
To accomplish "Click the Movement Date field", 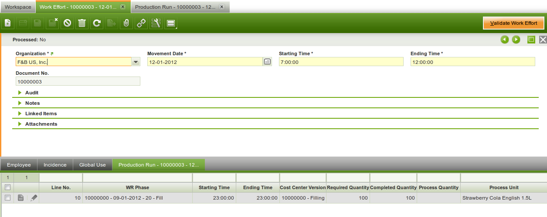I will click(205, 62).
